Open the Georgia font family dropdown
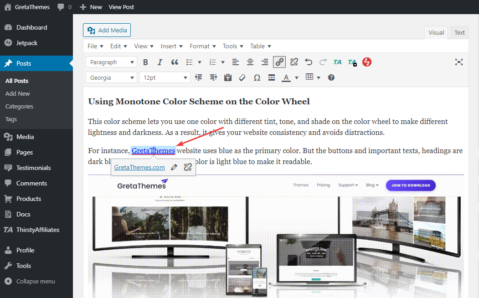This screenshot has width=479, height=298. click(x=111, y=77)
